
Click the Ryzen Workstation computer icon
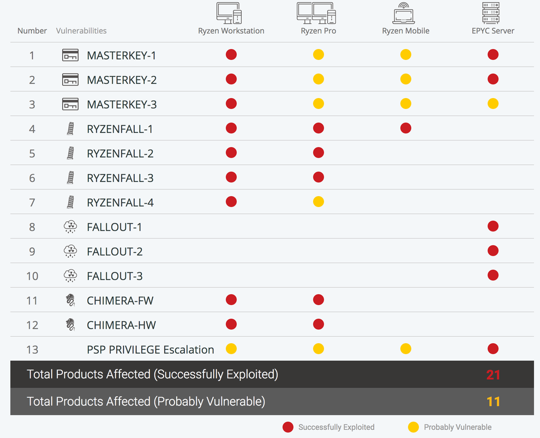pos(229,14)
